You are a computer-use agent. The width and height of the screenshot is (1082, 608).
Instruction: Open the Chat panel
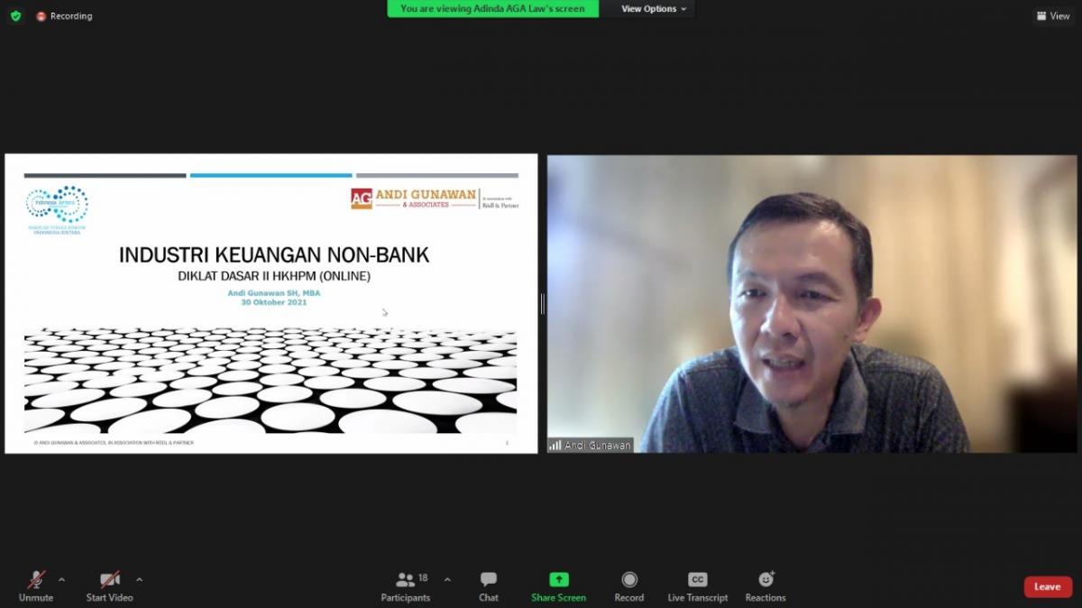(x=489, y=585)
